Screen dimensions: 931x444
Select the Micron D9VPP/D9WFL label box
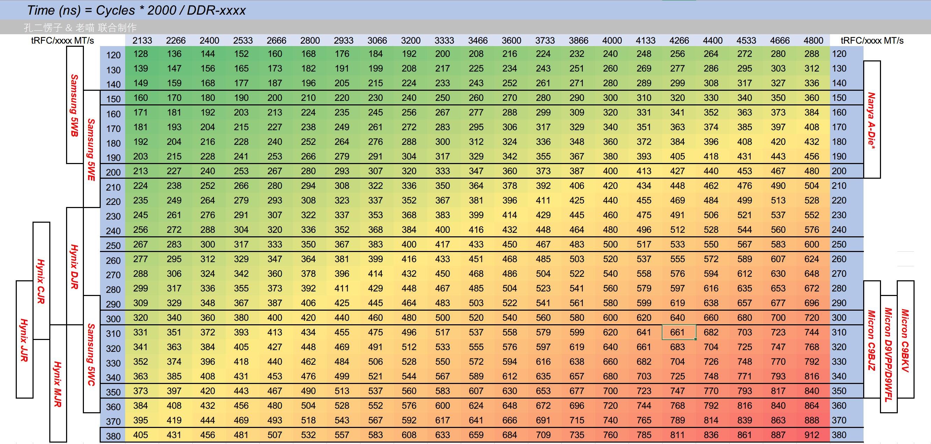(889, 354)
